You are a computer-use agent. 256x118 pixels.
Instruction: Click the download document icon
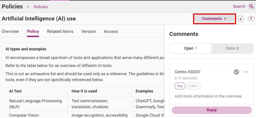[x=241, y=19]
